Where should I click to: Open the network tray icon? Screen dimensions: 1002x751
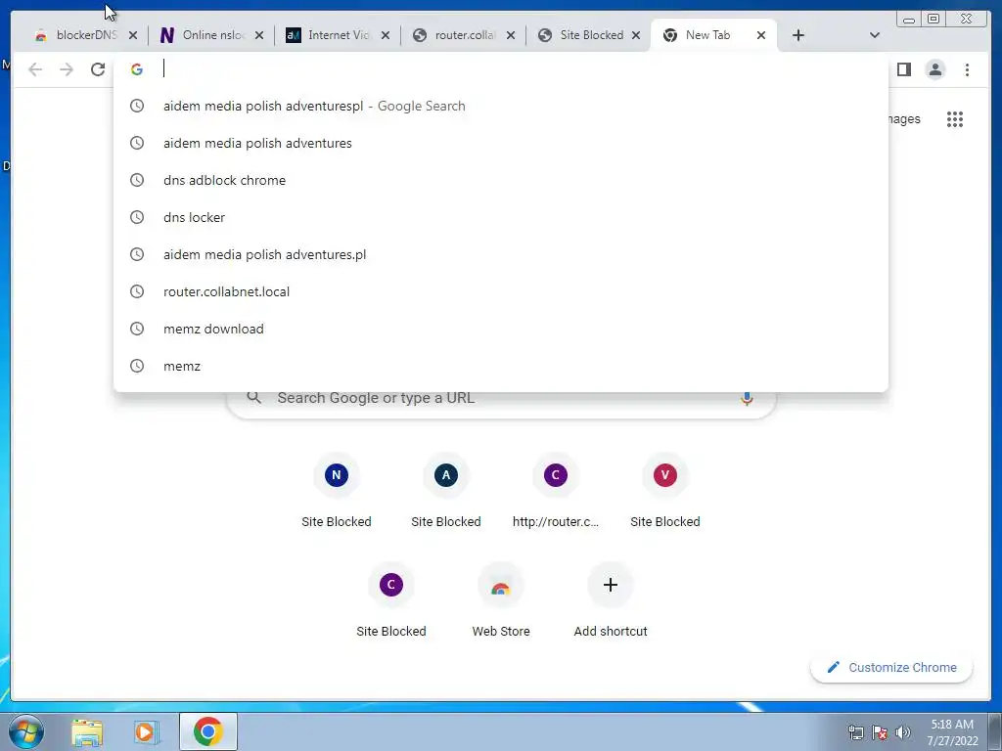click(855, 732)
